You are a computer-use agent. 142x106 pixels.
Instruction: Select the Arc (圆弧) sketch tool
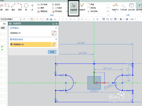(x=20, y=7)
